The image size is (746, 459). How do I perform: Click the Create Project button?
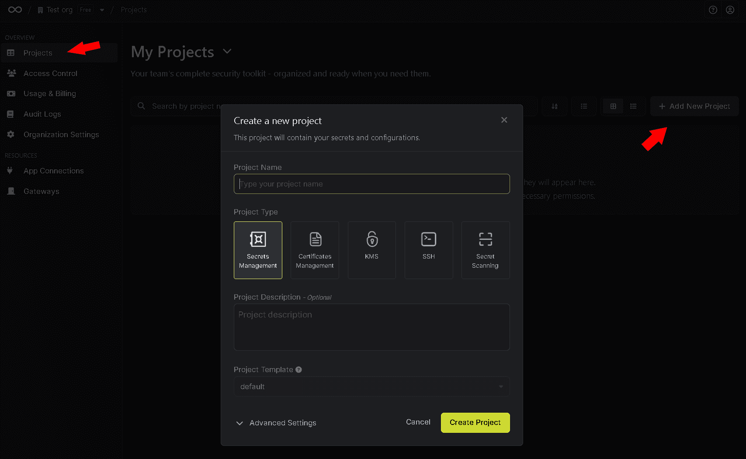475,422
